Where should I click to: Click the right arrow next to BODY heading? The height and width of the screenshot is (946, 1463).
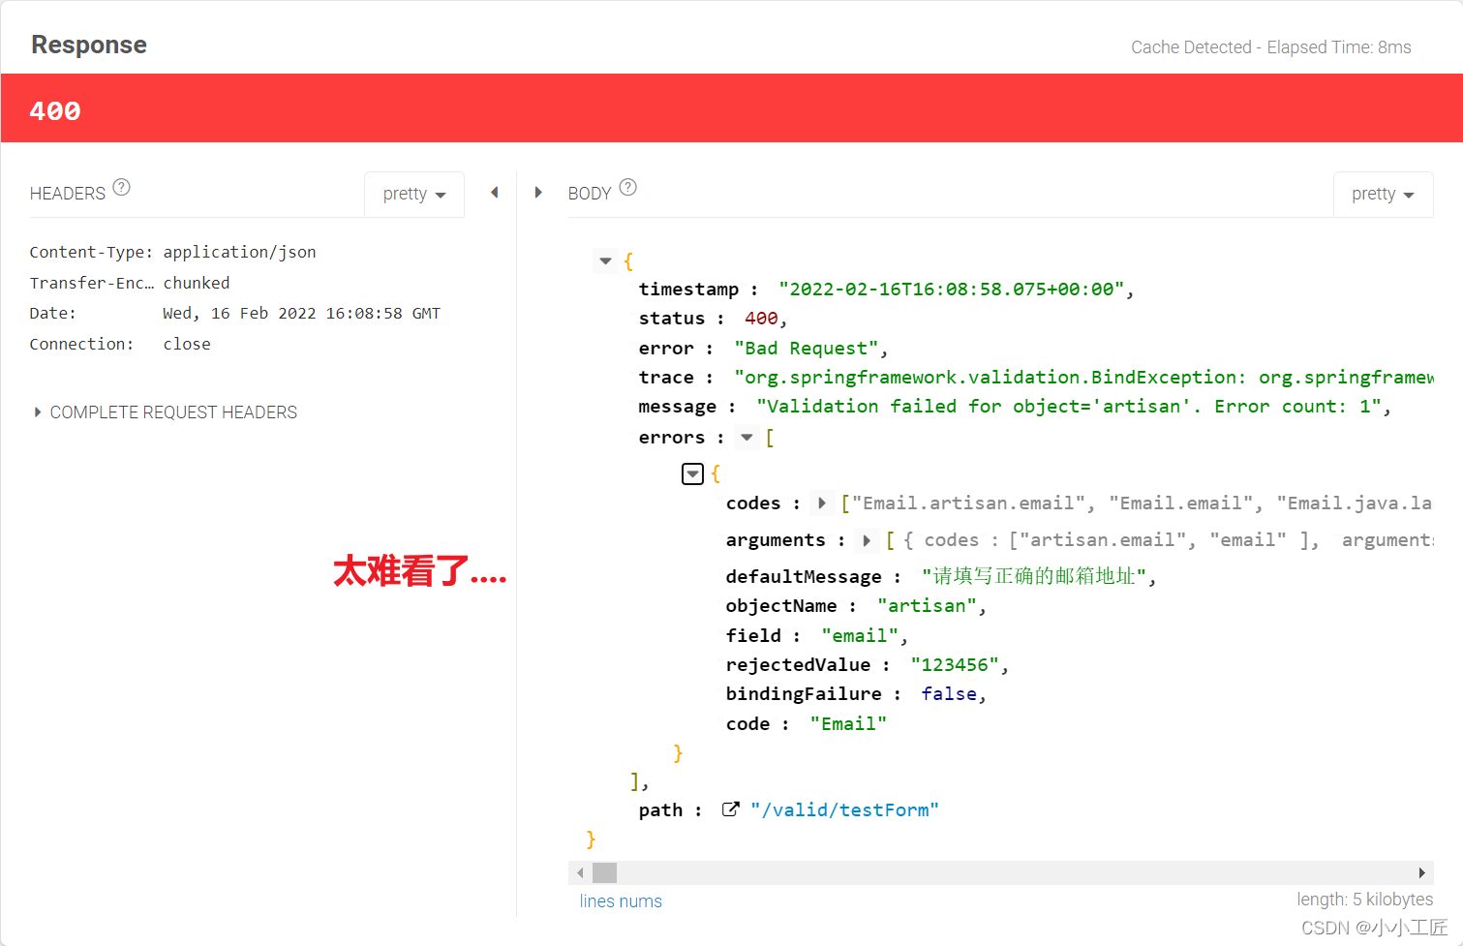click(538, 192)
